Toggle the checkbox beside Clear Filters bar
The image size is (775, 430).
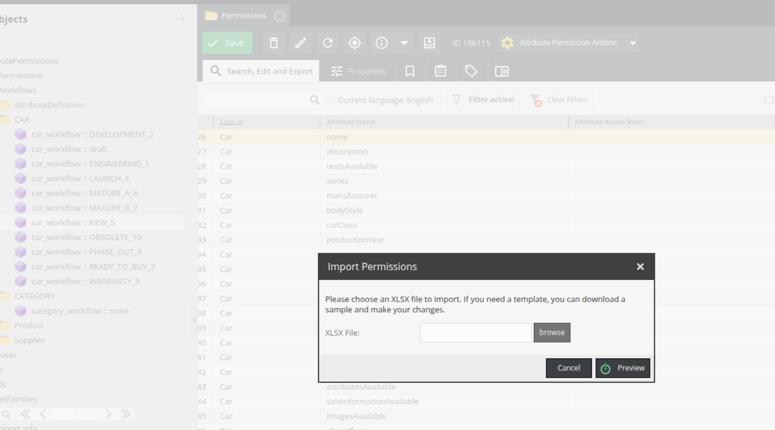769,100
